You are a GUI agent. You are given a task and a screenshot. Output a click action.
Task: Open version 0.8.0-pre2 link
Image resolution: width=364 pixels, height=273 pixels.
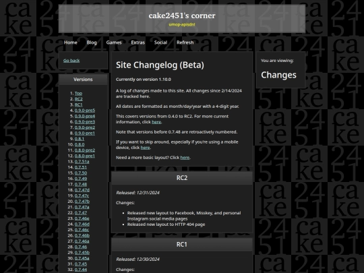point(85,150)
